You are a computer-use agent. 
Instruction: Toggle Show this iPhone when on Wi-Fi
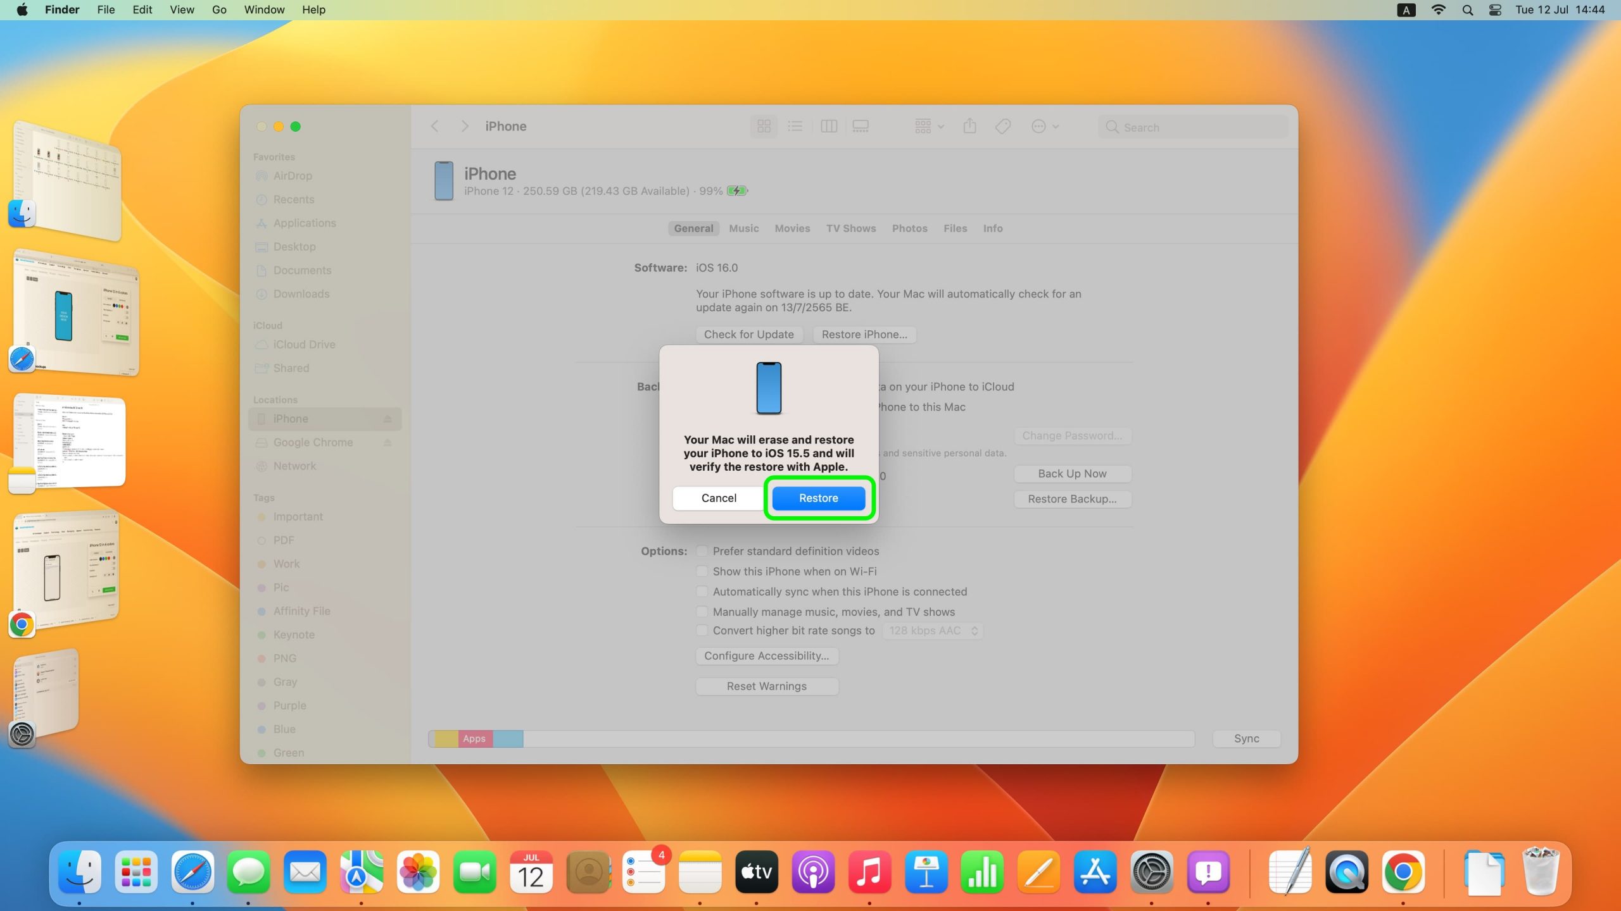(x=702, y=571)
